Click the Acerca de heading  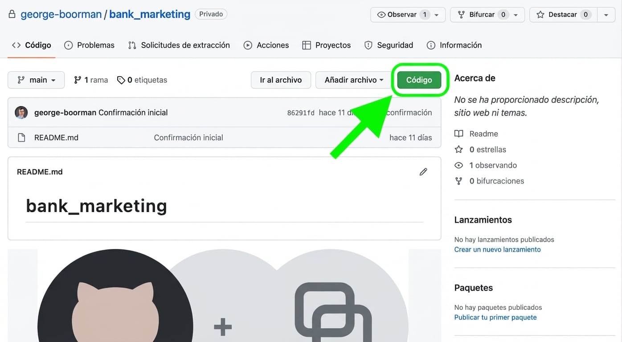coord(475,78)
